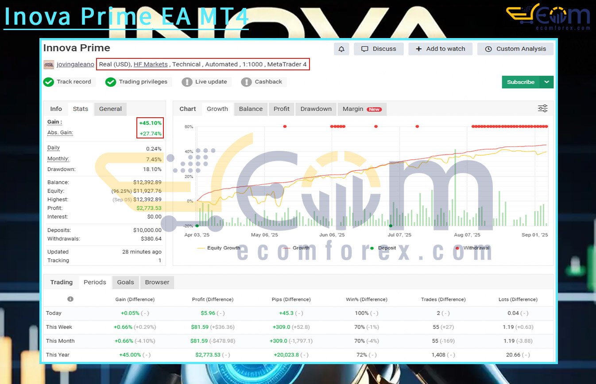Click the Abs. Gain label
Image resolution: width=596 pixels, height=384 pixels.
[x=60, y=133]
